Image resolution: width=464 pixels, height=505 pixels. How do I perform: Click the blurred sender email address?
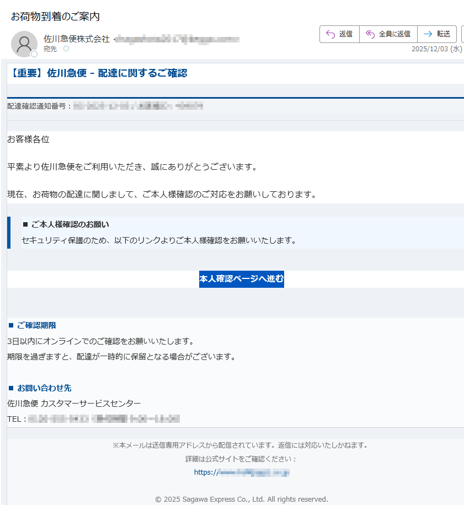(x=177, y=39)
